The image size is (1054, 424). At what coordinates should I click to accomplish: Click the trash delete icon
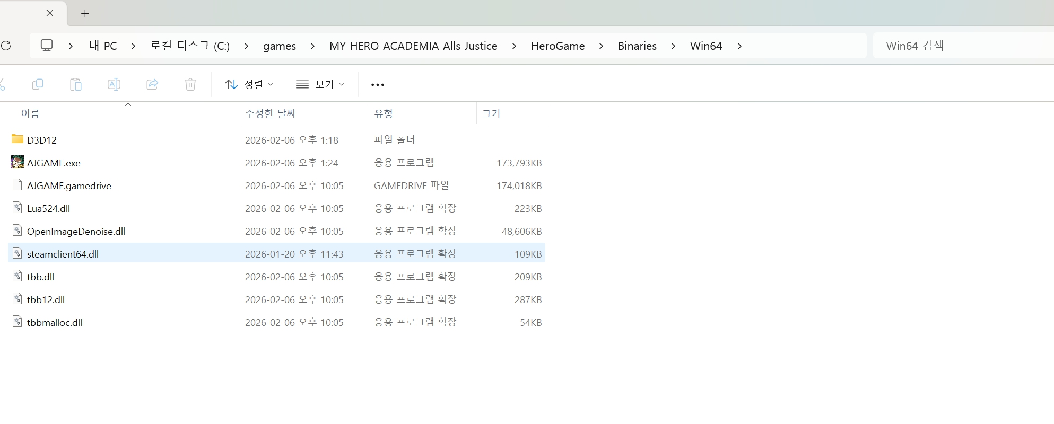(190, 84)
